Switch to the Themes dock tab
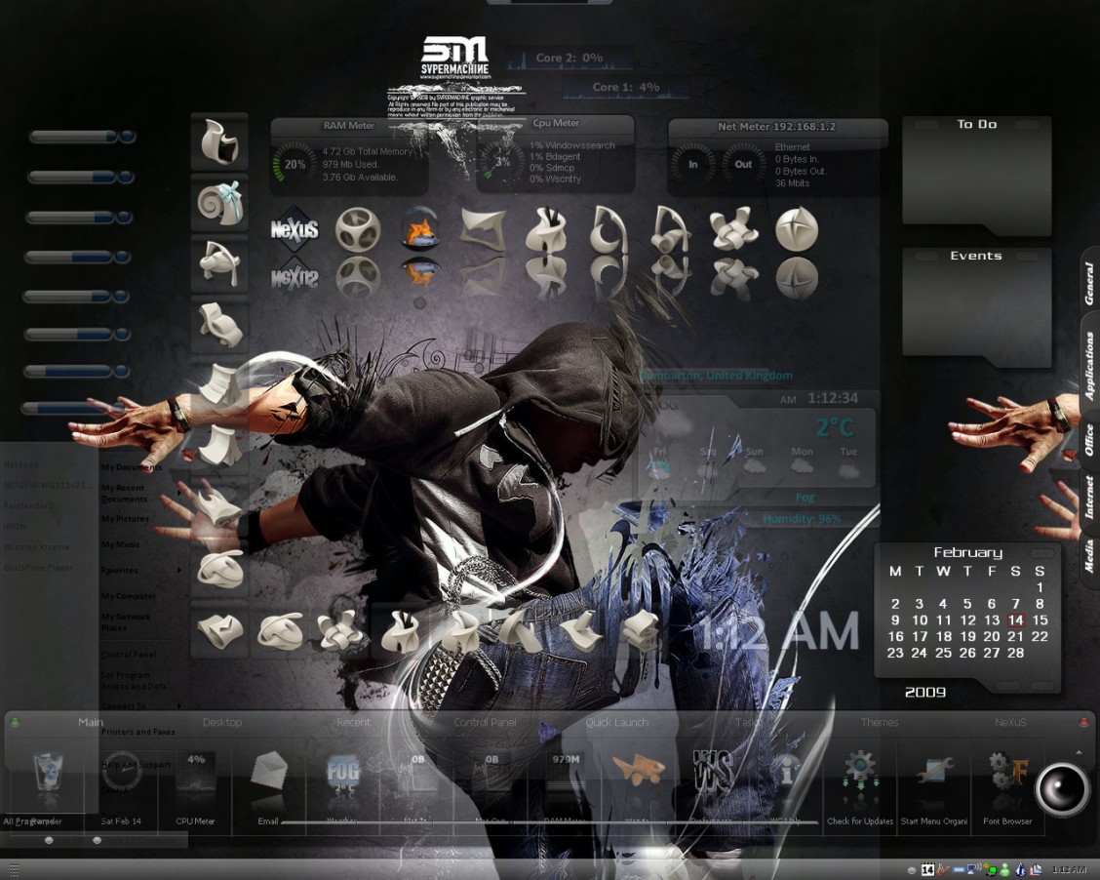Image resolution: width=1100 pixels, height=880 pixels. click(x=879, y=722)
